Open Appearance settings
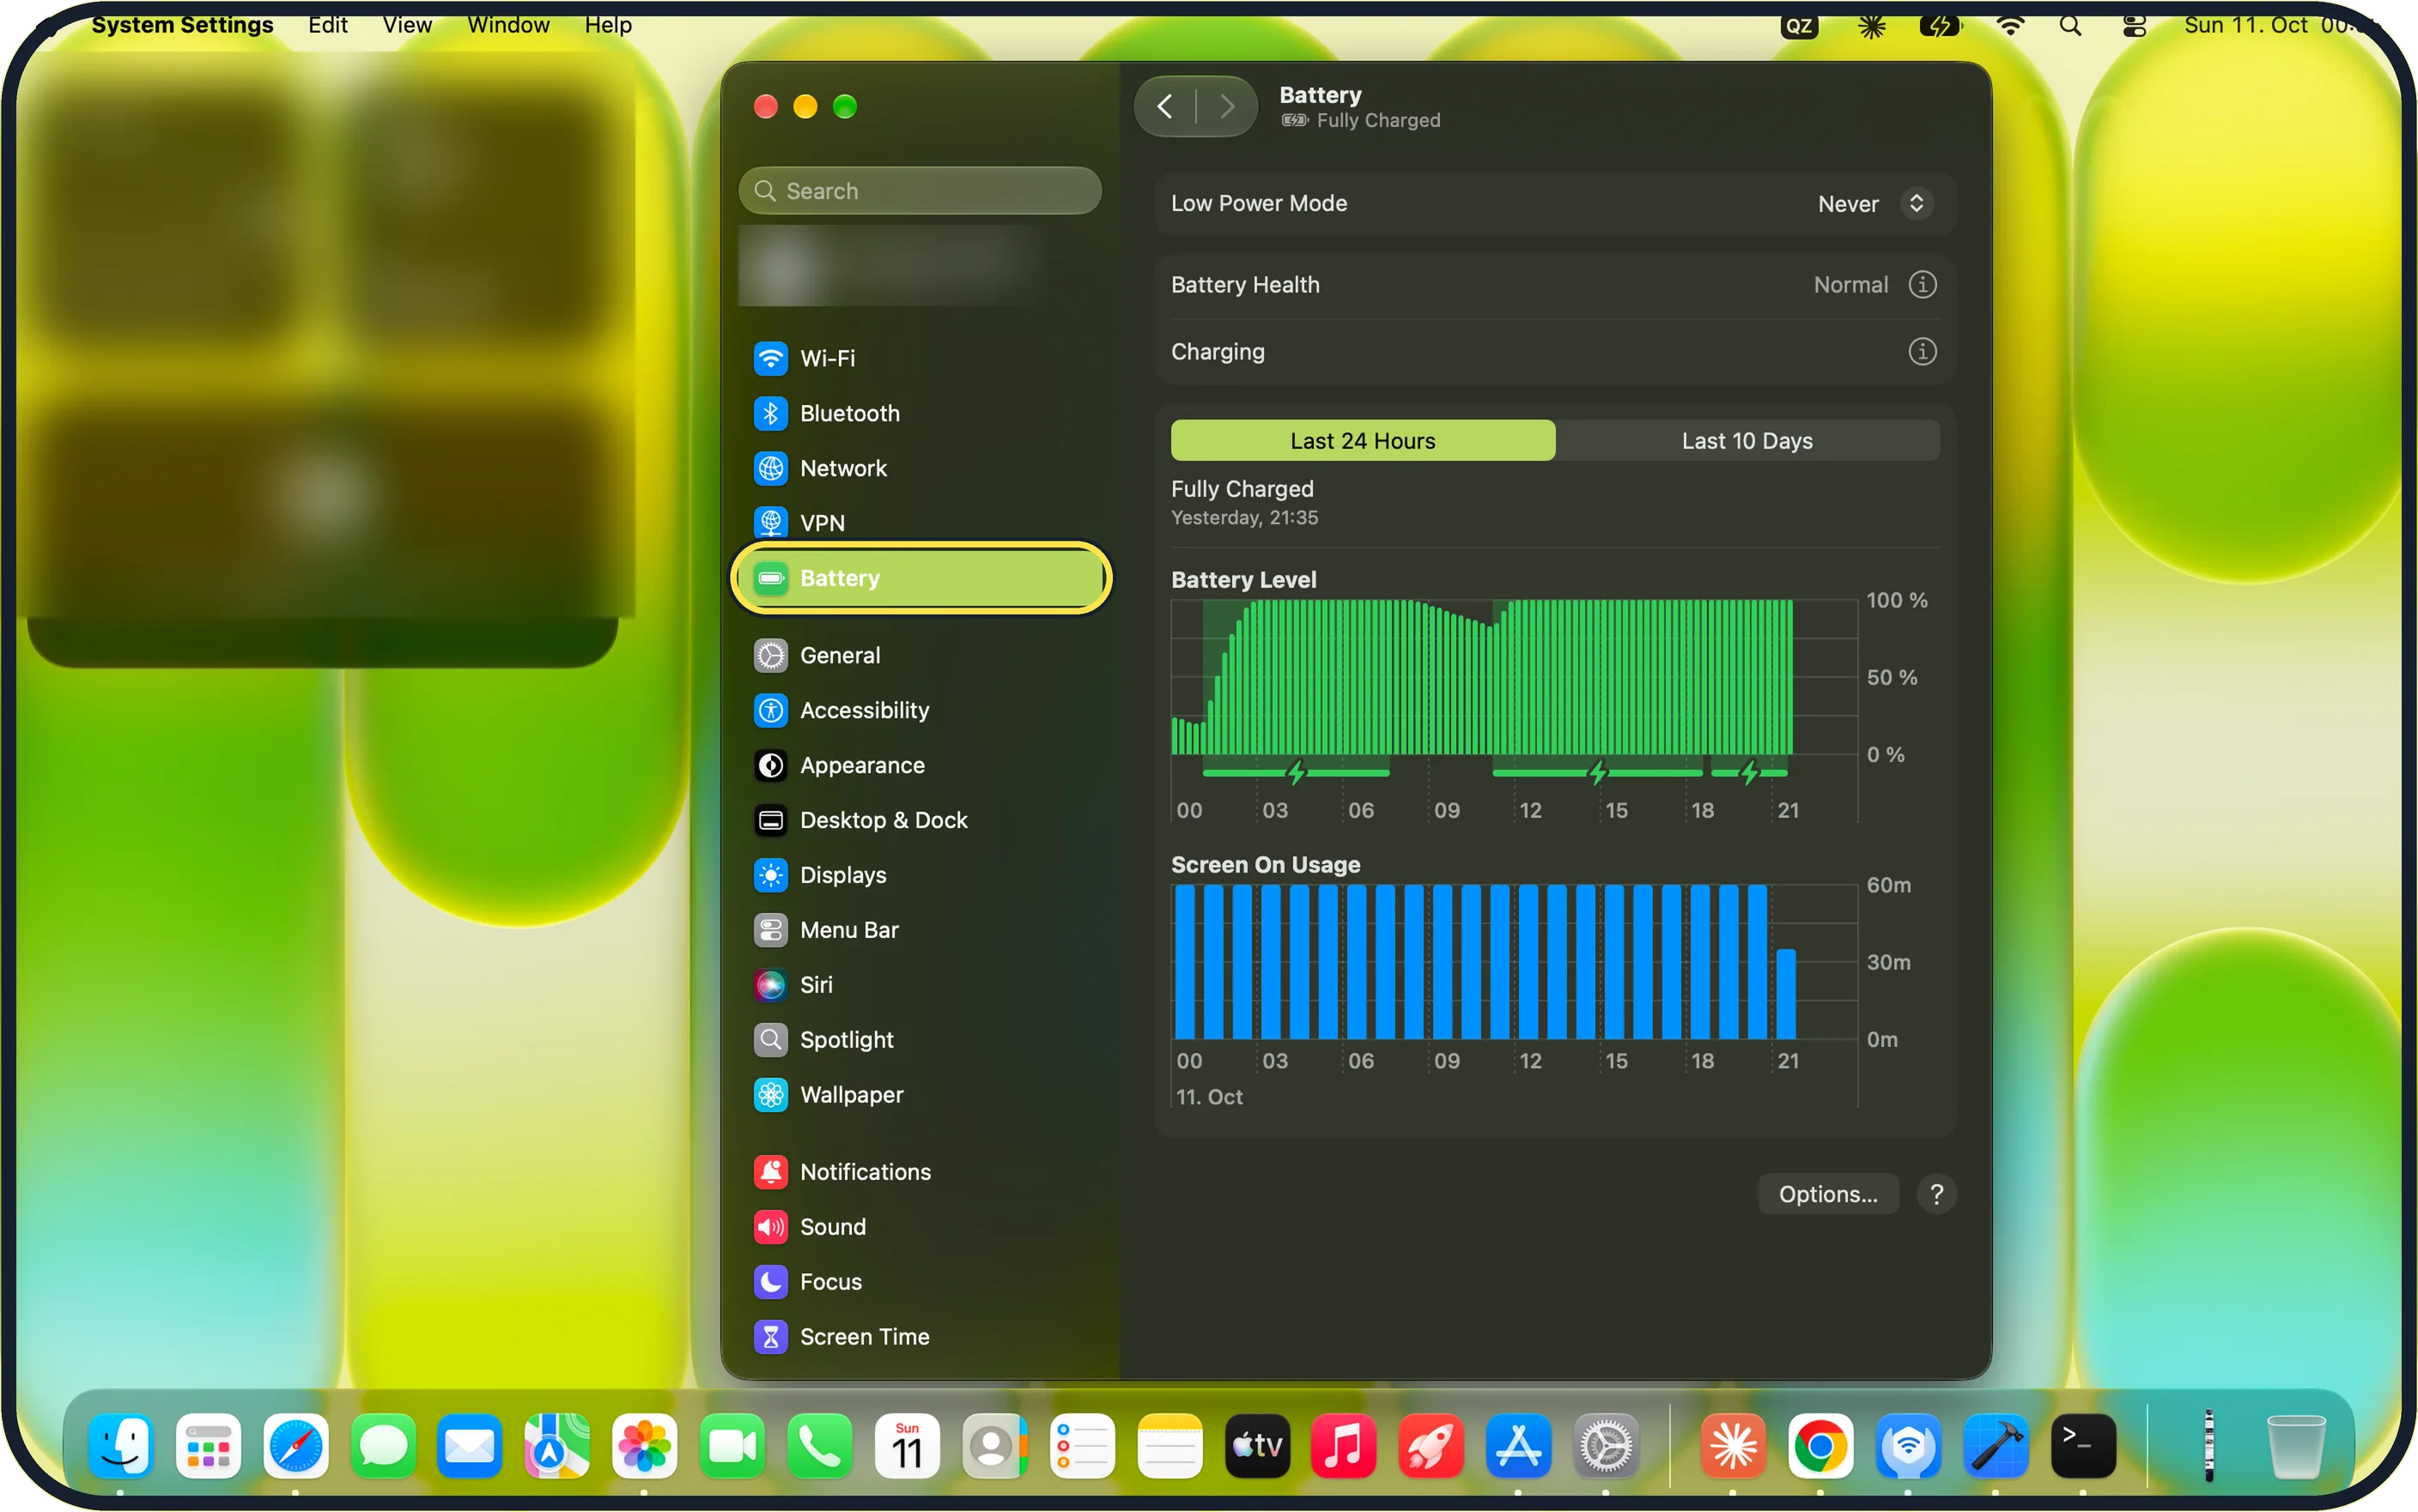 pos(920,765)
